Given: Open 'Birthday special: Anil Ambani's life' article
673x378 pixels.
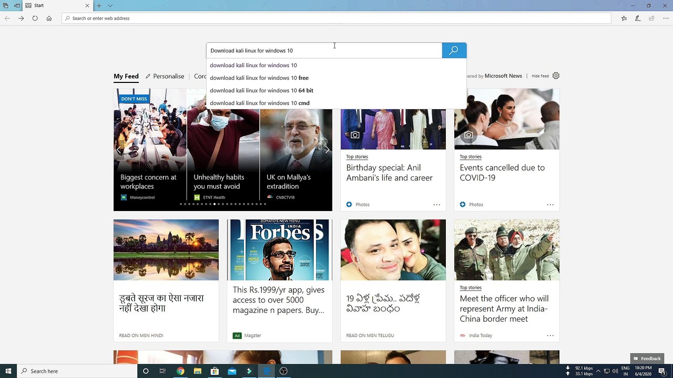Looking at the screenshot, I should click(x=389, y=173).
